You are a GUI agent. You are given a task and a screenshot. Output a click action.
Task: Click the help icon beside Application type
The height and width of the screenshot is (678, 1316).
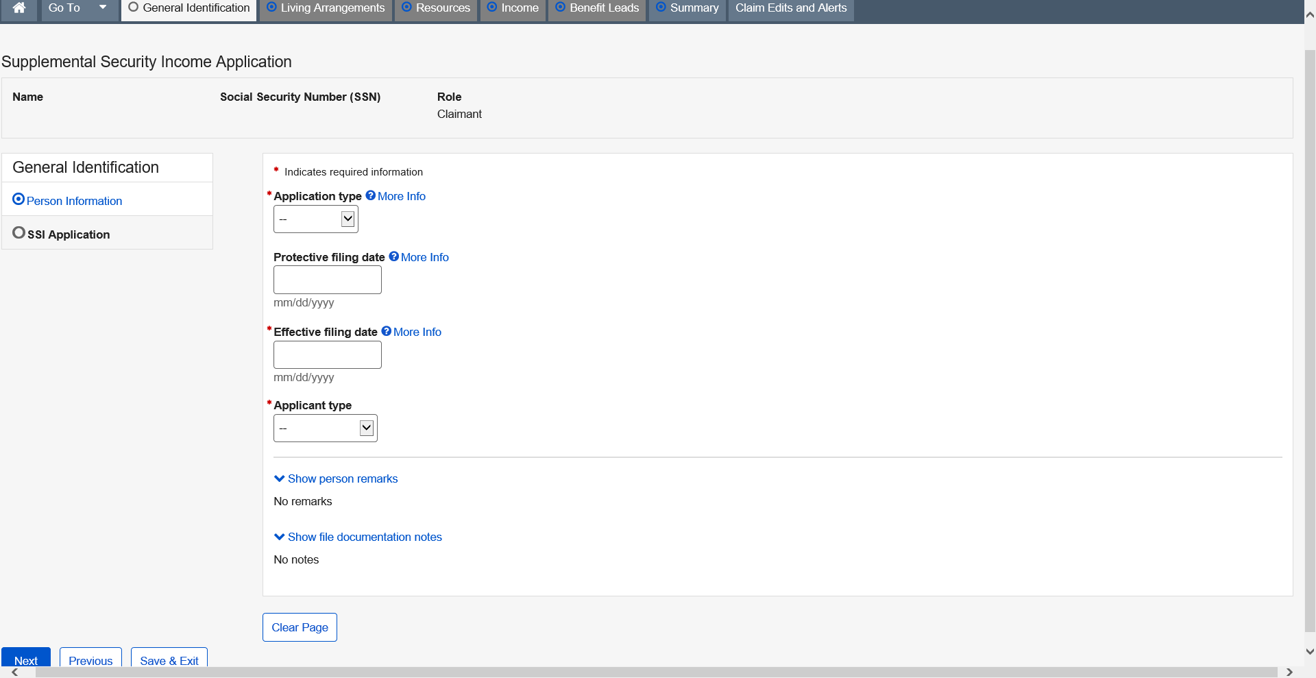(x=371, y=195)
